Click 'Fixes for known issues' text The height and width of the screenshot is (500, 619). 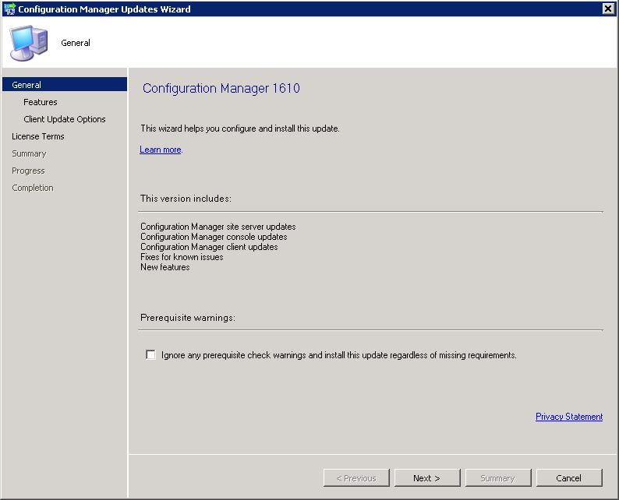point(182,257)
